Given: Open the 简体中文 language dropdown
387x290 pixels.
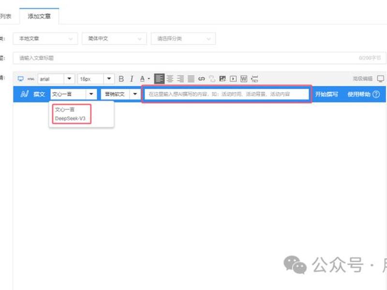Looking at the screenshot, I should pyautogui.click(x=114, y=39).
